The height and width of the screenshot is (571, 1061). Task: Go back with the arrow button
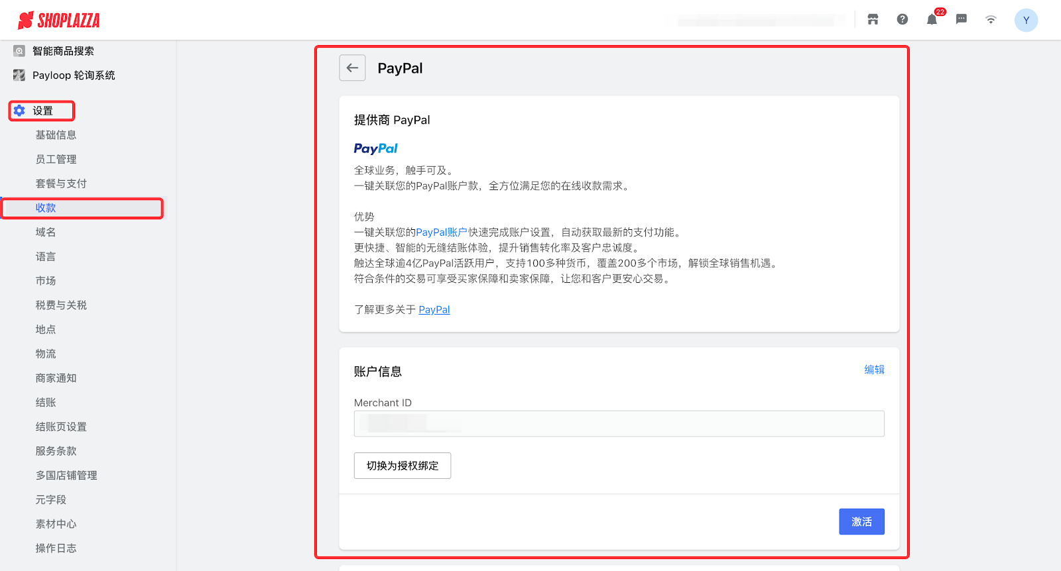tap(352, 68)
